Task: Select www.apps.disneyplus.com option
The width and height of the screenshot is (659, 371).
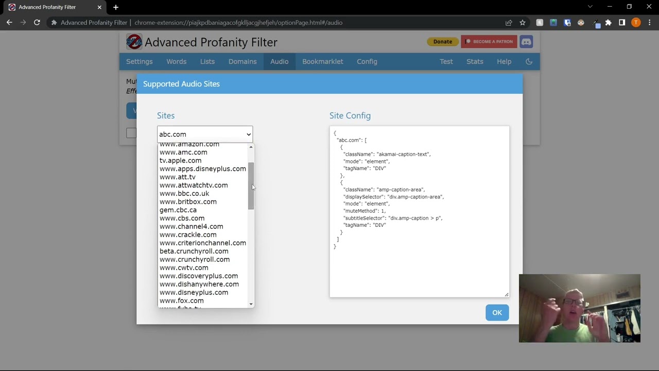Action: tap(203, 169)
